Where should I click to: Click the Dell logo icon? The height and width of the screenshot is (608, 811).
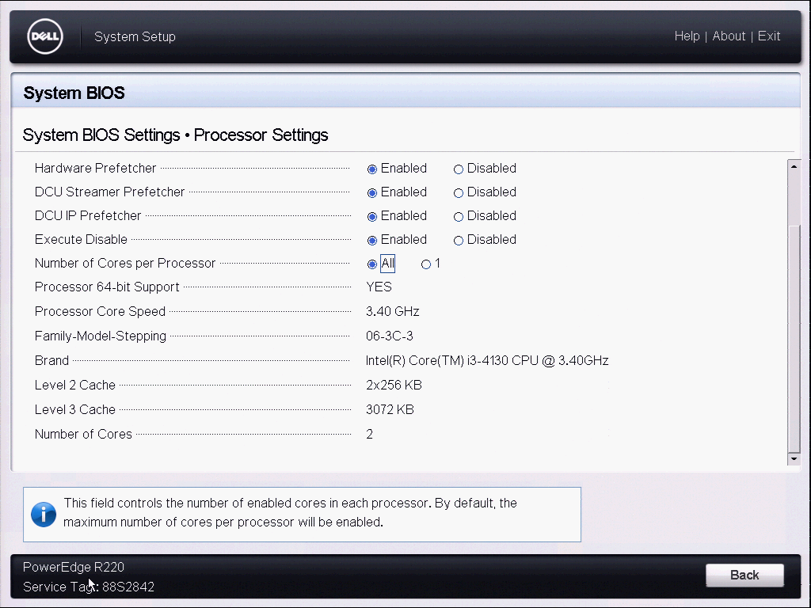(45, 36)
